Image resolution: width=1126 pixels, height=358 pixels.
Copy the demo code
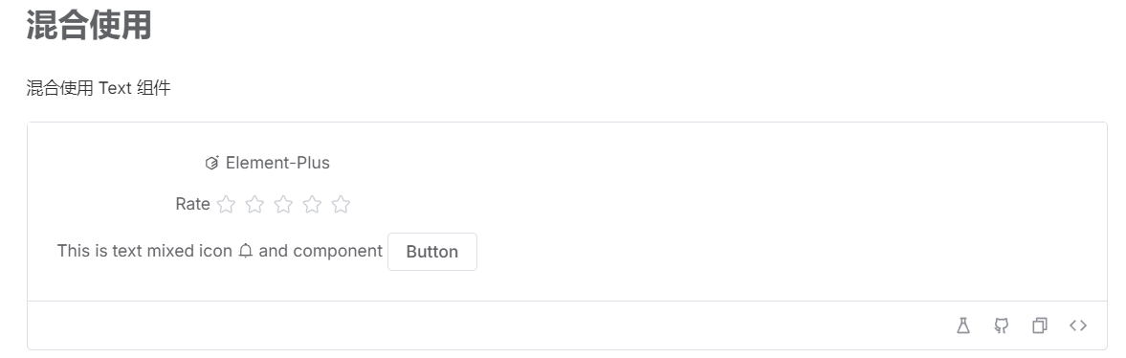(1039, 325)
